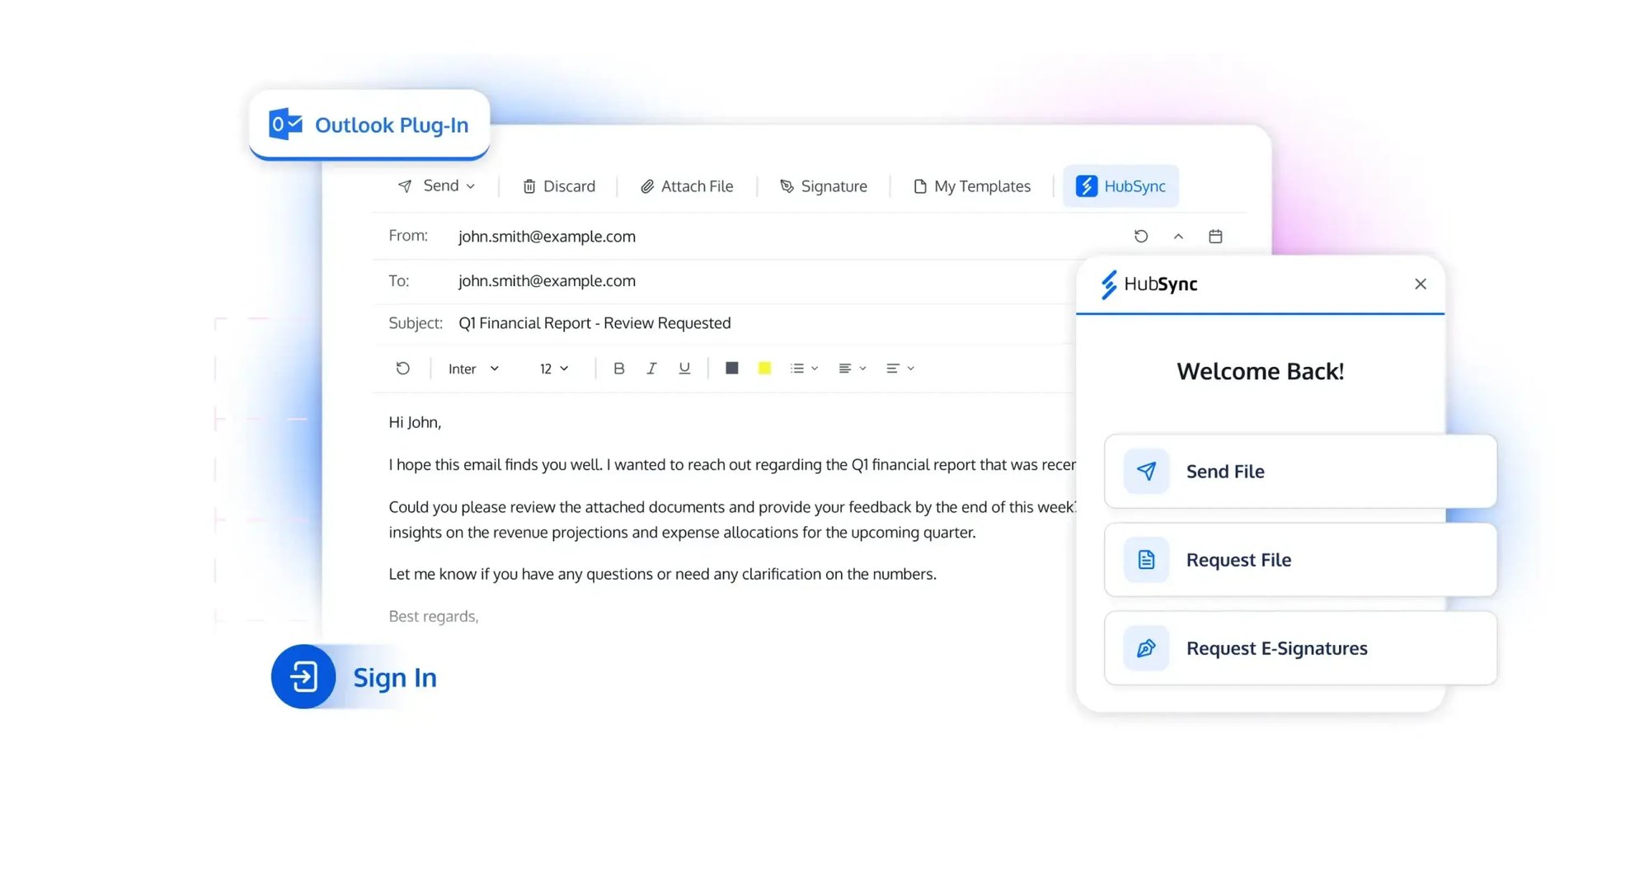Pick the yellow highlight color swatch
1649x879 pixels.
(x=763, y=369)
